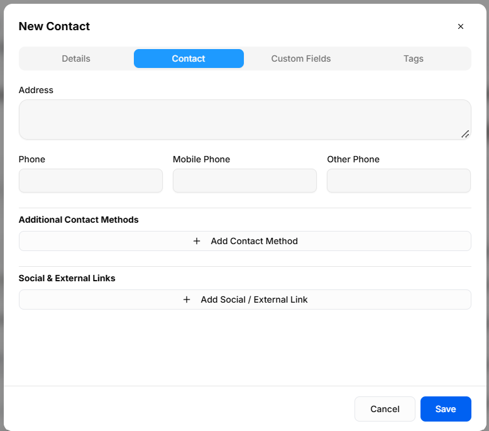489x431 pixels.
Task: Click the Social & External Links heading
Action: (67, 278)
